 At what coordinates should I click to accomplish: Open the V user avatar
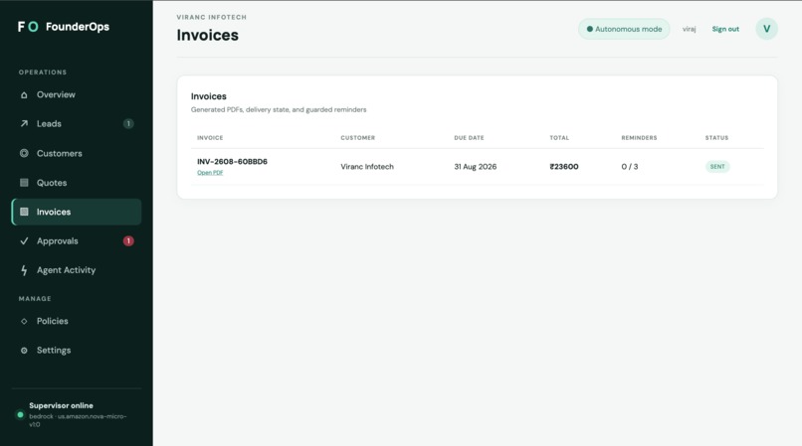coord(766,29)
